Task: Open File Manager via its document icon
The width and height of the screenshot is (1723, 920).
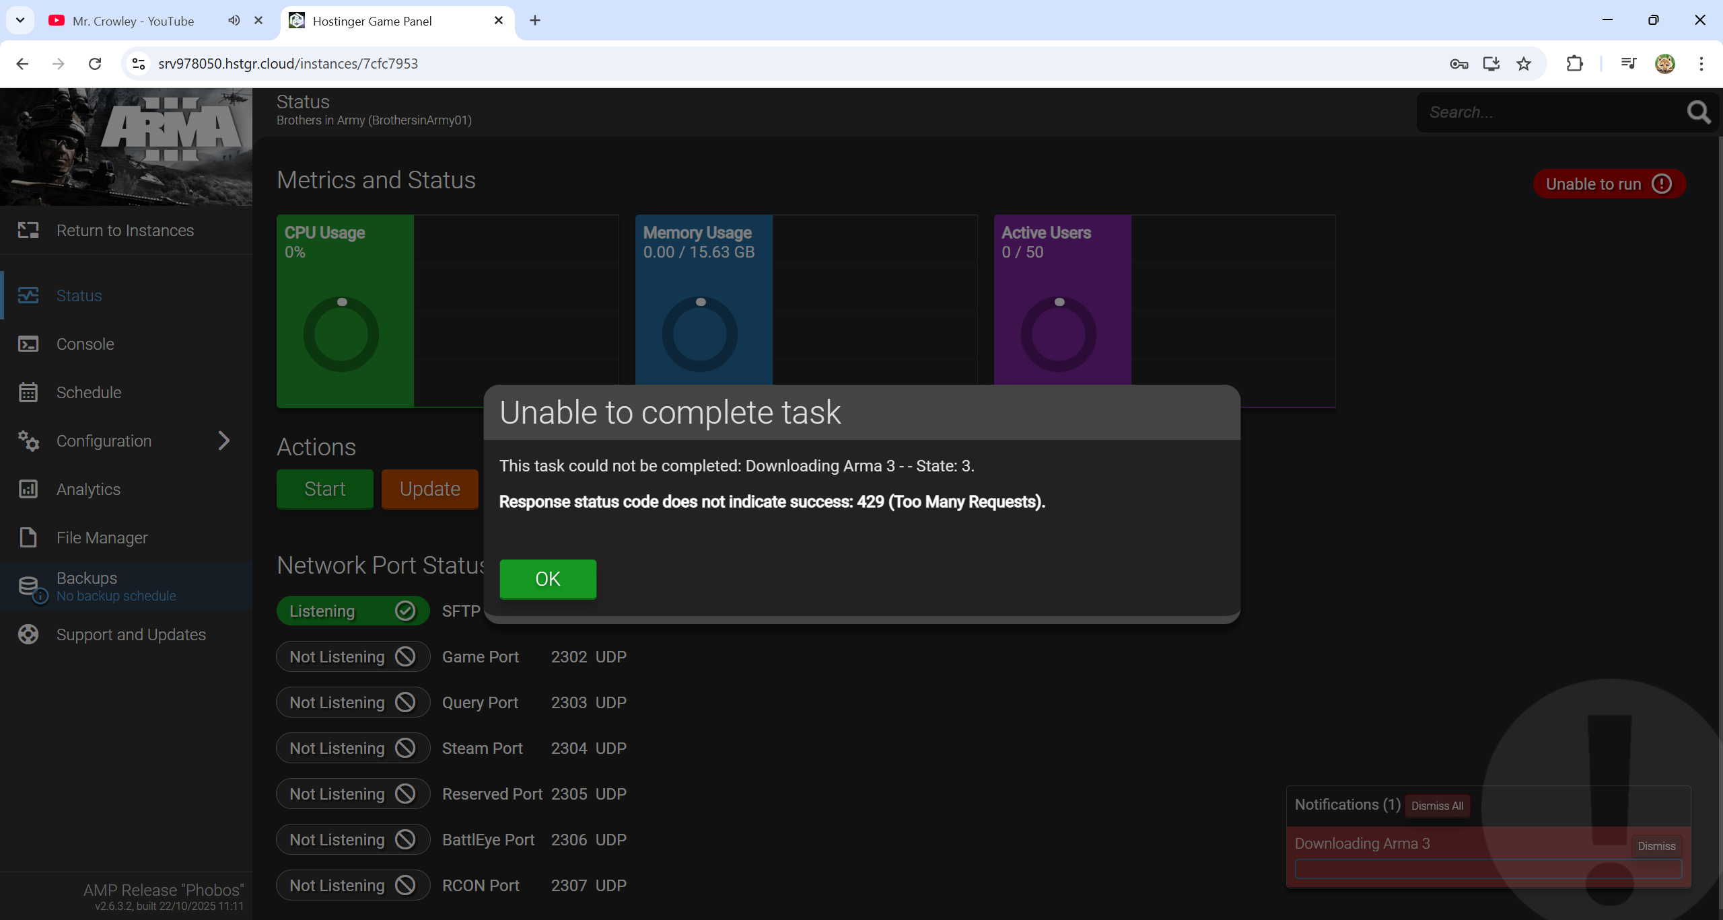Action: (x=28, y=538)
